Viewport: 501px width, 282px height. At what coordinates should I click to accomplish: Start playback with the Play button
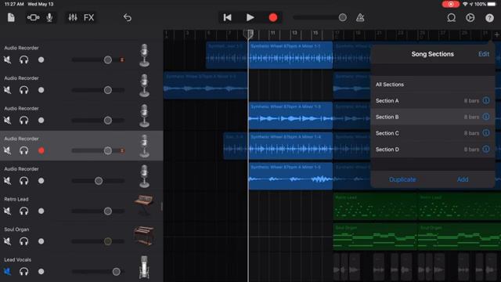pyautogui.click(x=250, y=17)
